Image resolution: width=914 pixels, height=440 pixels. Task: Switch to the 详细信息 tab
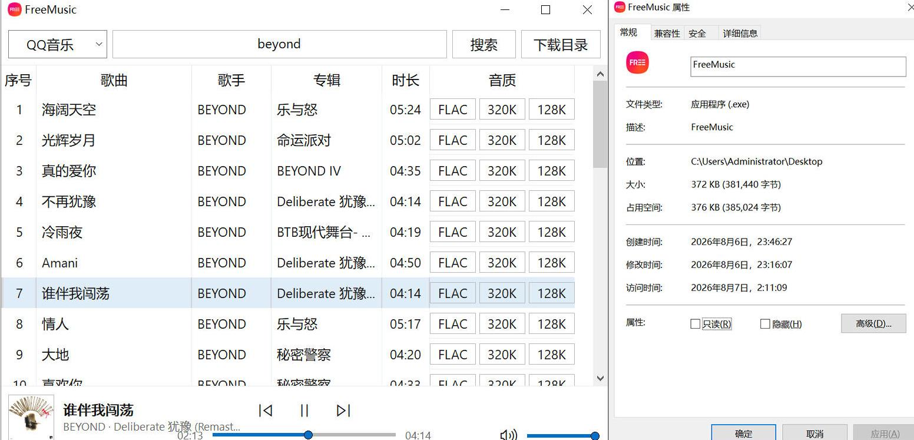click(x=740, y=34)
